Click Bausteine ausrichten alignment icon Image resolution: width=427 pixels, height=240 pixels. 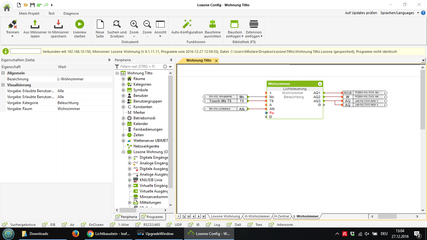[x=213, y=24]
